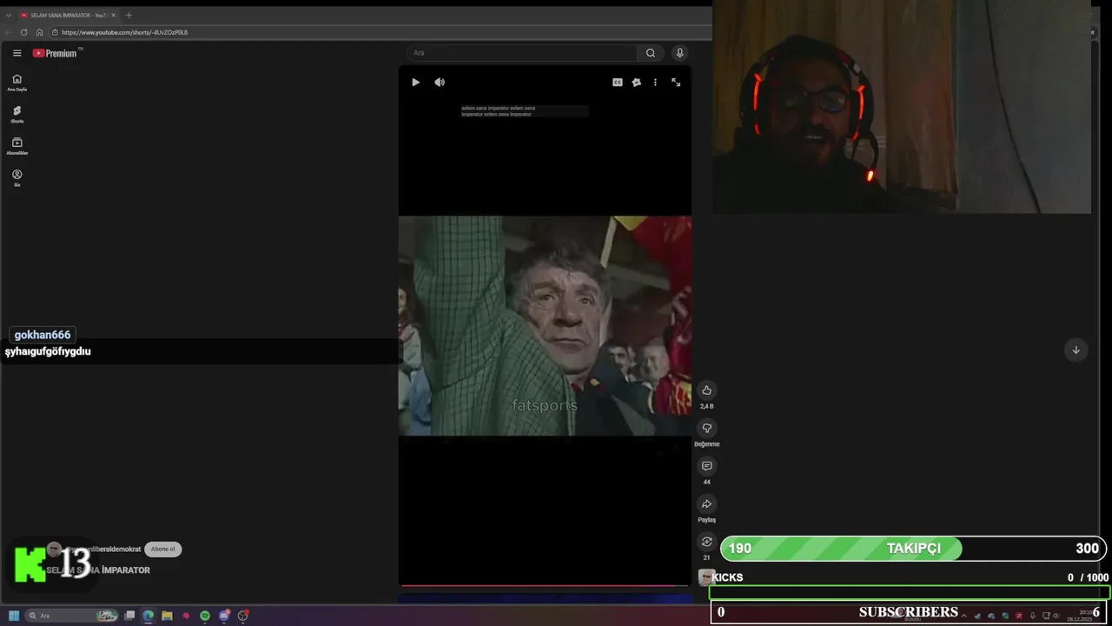The image size is (1112, 626).
Task: Expand the system tray hidden icons chevron
Action: click(963, 616)
